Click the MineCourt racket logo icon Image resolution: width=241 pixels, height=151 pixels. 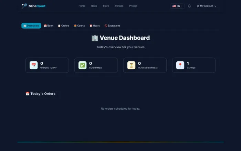click(24, 6)
